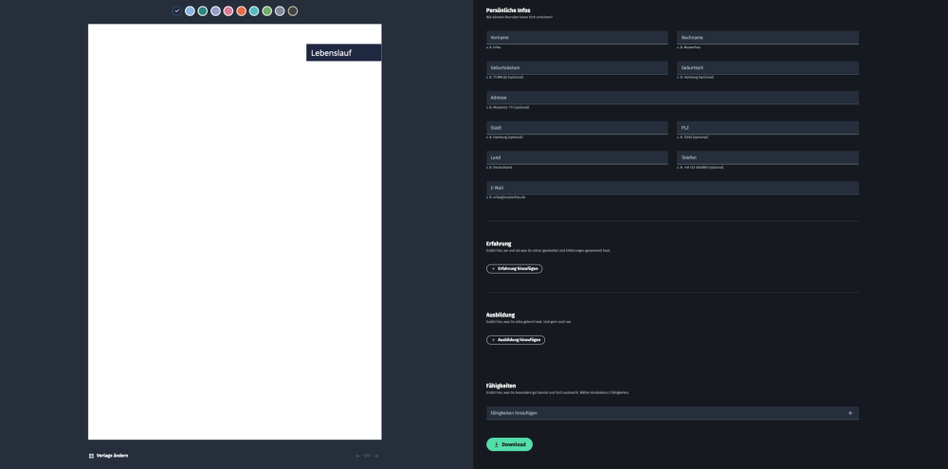Choose the gray color swatch
This screenshot has width=948, height=469.
point(280,10)
